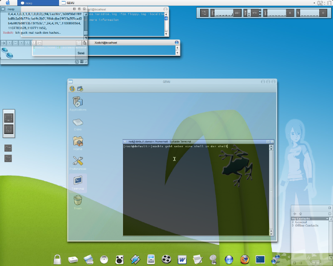Open the My Contacts dropdown arrow
Viewport: 333px width, 266px height.
tap(327, 219)
